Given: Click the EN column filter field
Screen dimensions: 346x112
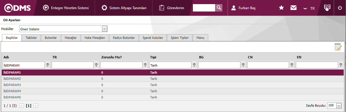Looking at the screenshot, I should pyautogui.click(x=317, y=65).
